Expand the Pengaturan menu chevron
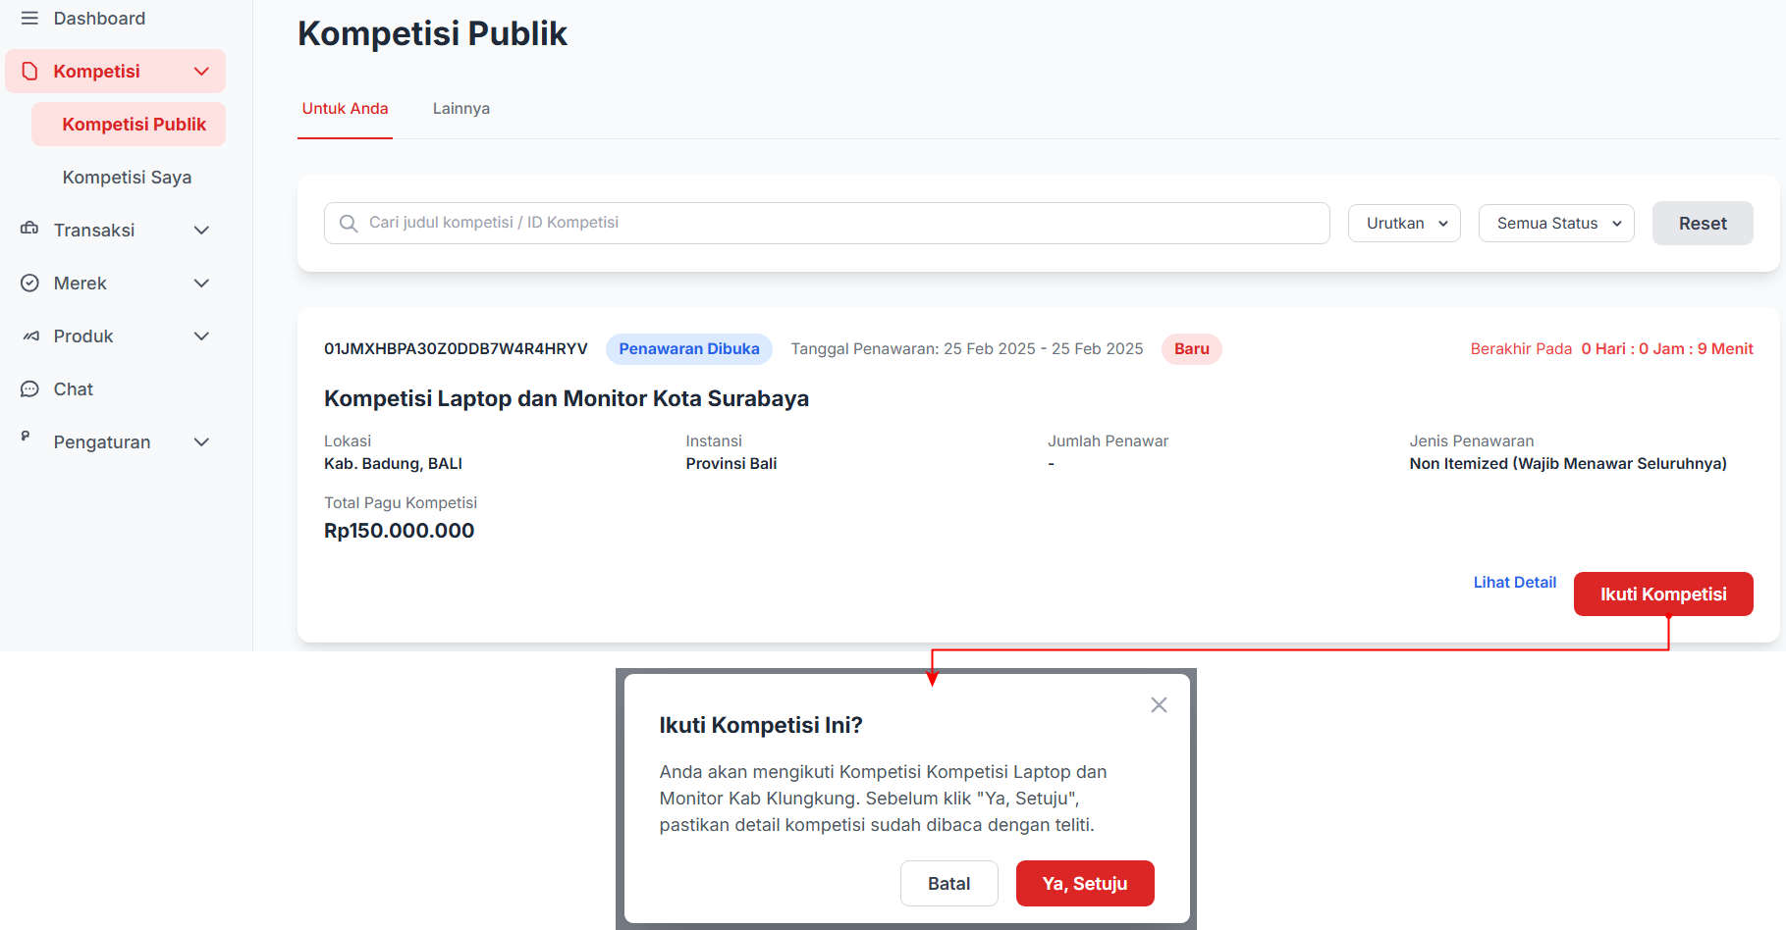The height and width of the screenshot is (930, 1786). (x=201, y=442)
